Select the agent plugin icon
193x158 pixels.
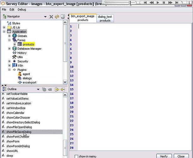click(x=20, y=74)
